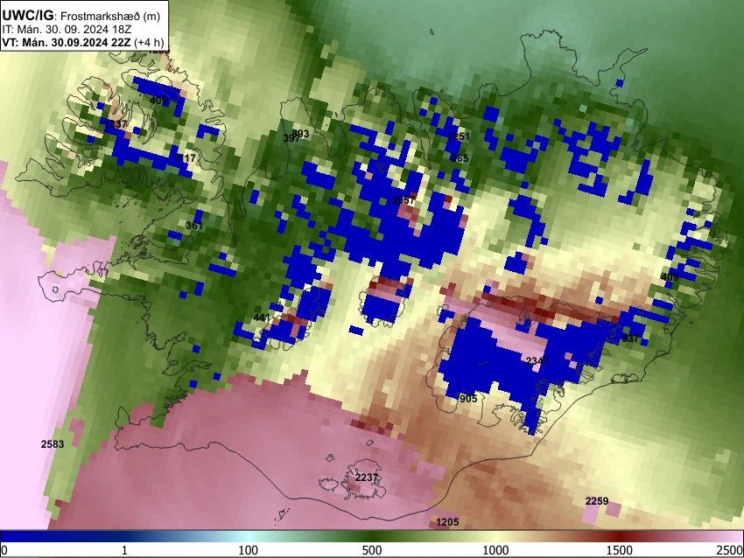Click the 537 value near the east glacier
The height and width of the screenshot is (558, 744).
pos(630,338)
